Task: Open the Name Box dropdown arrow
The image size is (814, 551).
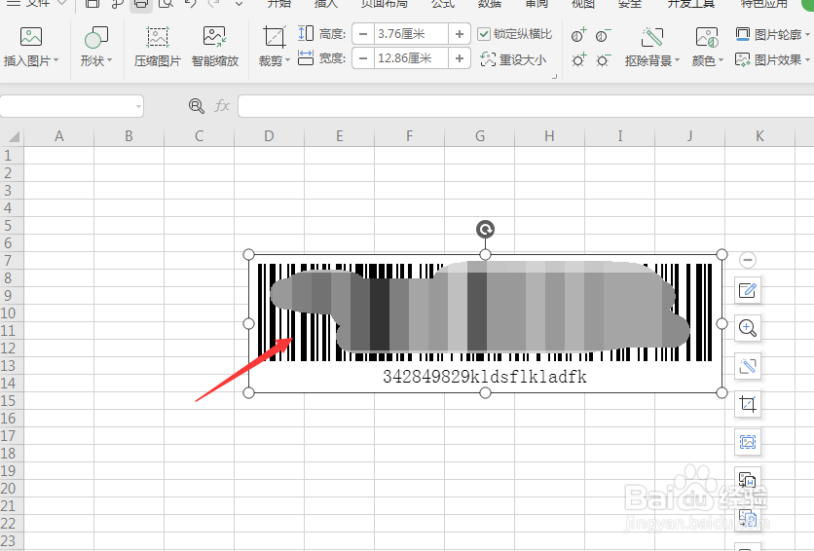Action: (x=138, y=106)
